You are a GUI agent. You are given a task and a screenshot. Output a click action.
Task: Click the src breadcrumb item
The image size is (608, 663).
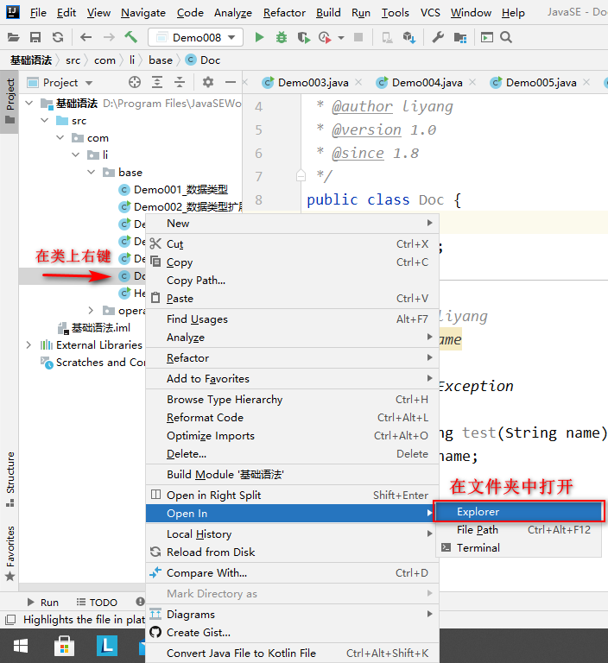click(x=73, y=60)
